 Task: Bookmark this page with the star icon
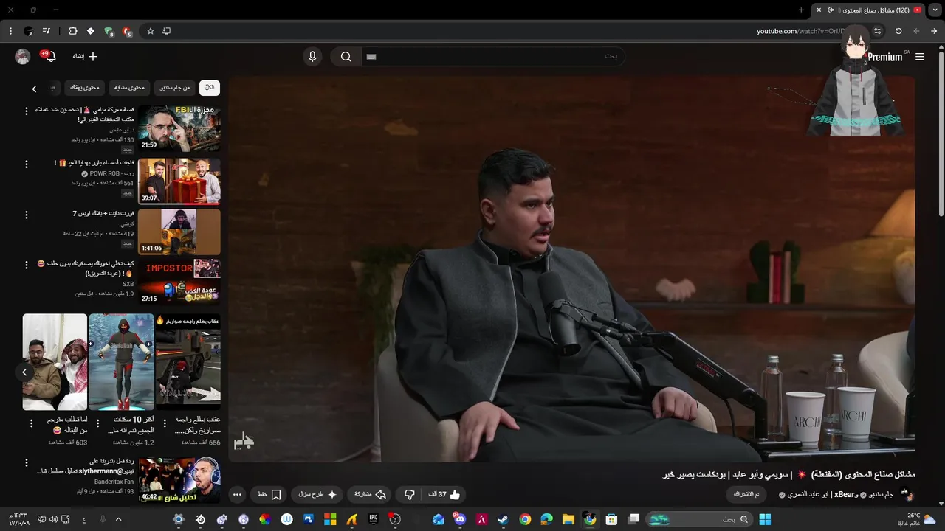[151, 31]
